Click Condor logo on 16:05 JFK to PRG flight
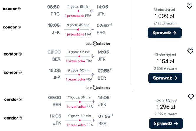 pyautogui.click(x=12, y=27)
